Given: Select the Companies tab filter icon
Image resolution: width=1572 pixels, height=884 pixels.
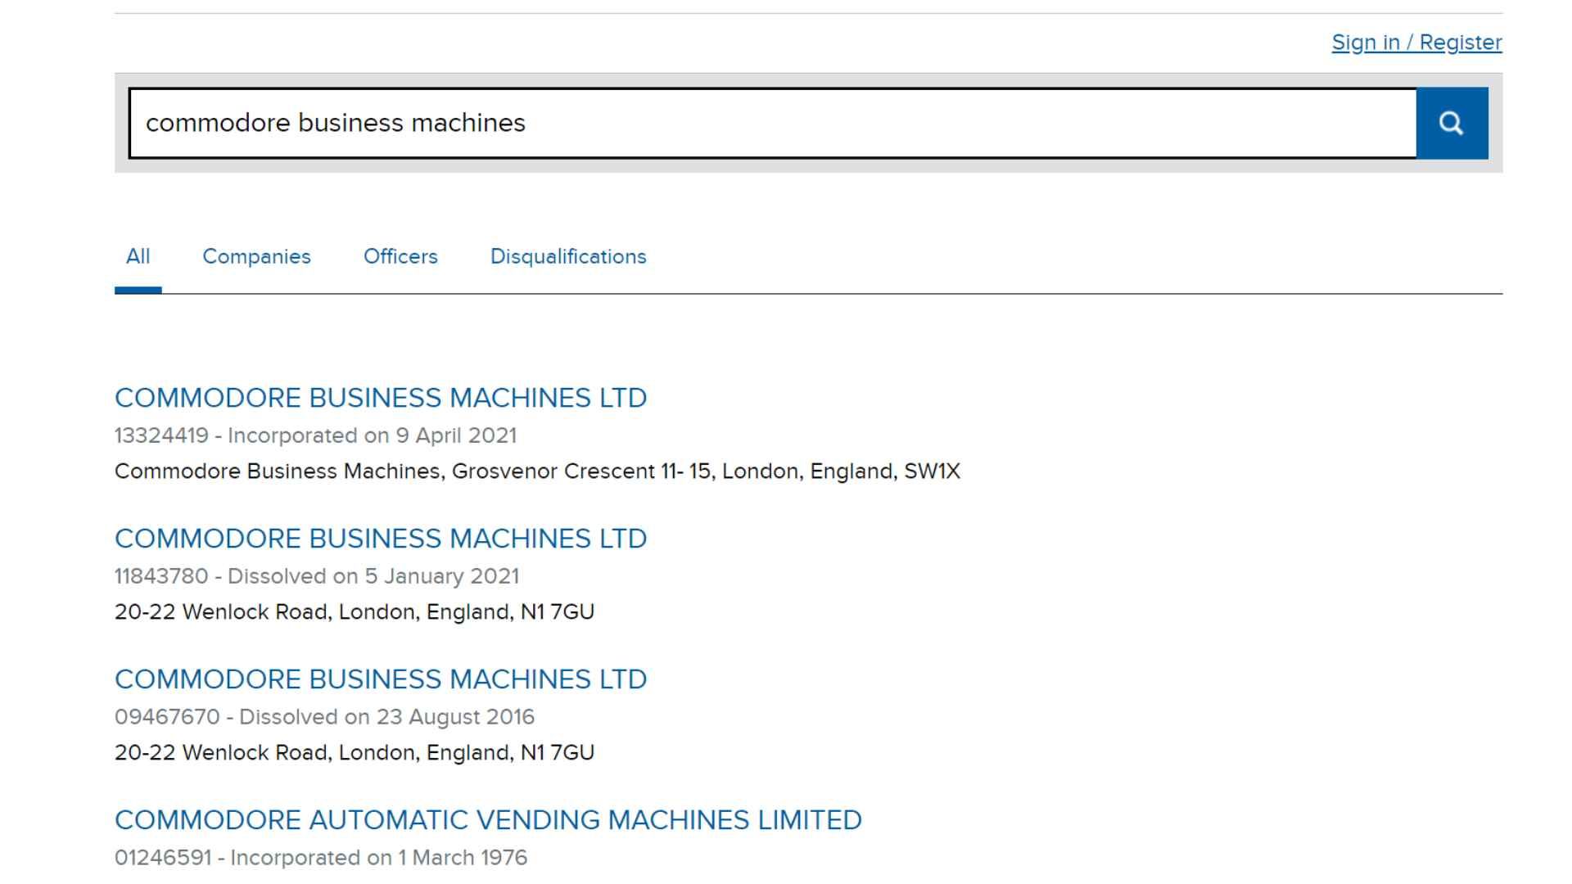Looking at the screenshot, I should coord(256,256).
